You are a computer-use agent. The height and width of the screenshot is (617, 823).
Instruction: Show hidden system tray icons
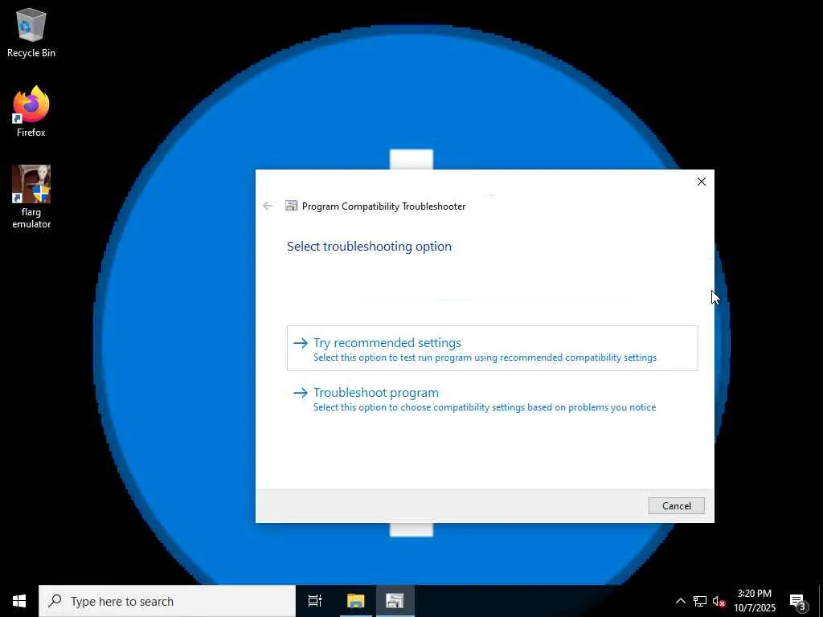[680, 601]
